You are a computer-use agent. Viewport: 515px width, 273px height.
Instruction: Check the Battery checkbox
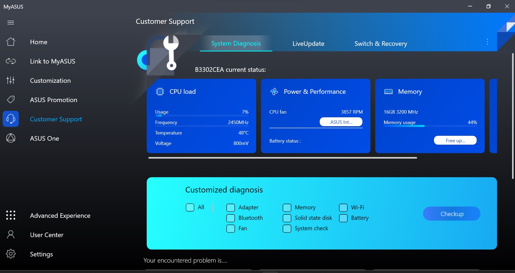[x=343, y=218]
